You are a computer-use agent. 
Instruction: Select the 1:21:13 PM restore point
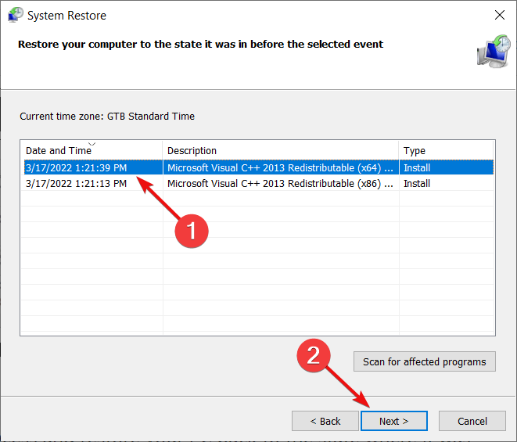click(x=76, y=183)
